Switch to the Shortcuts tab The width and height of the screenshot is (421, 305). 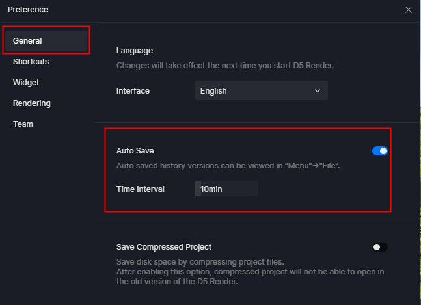click(31, 62)
